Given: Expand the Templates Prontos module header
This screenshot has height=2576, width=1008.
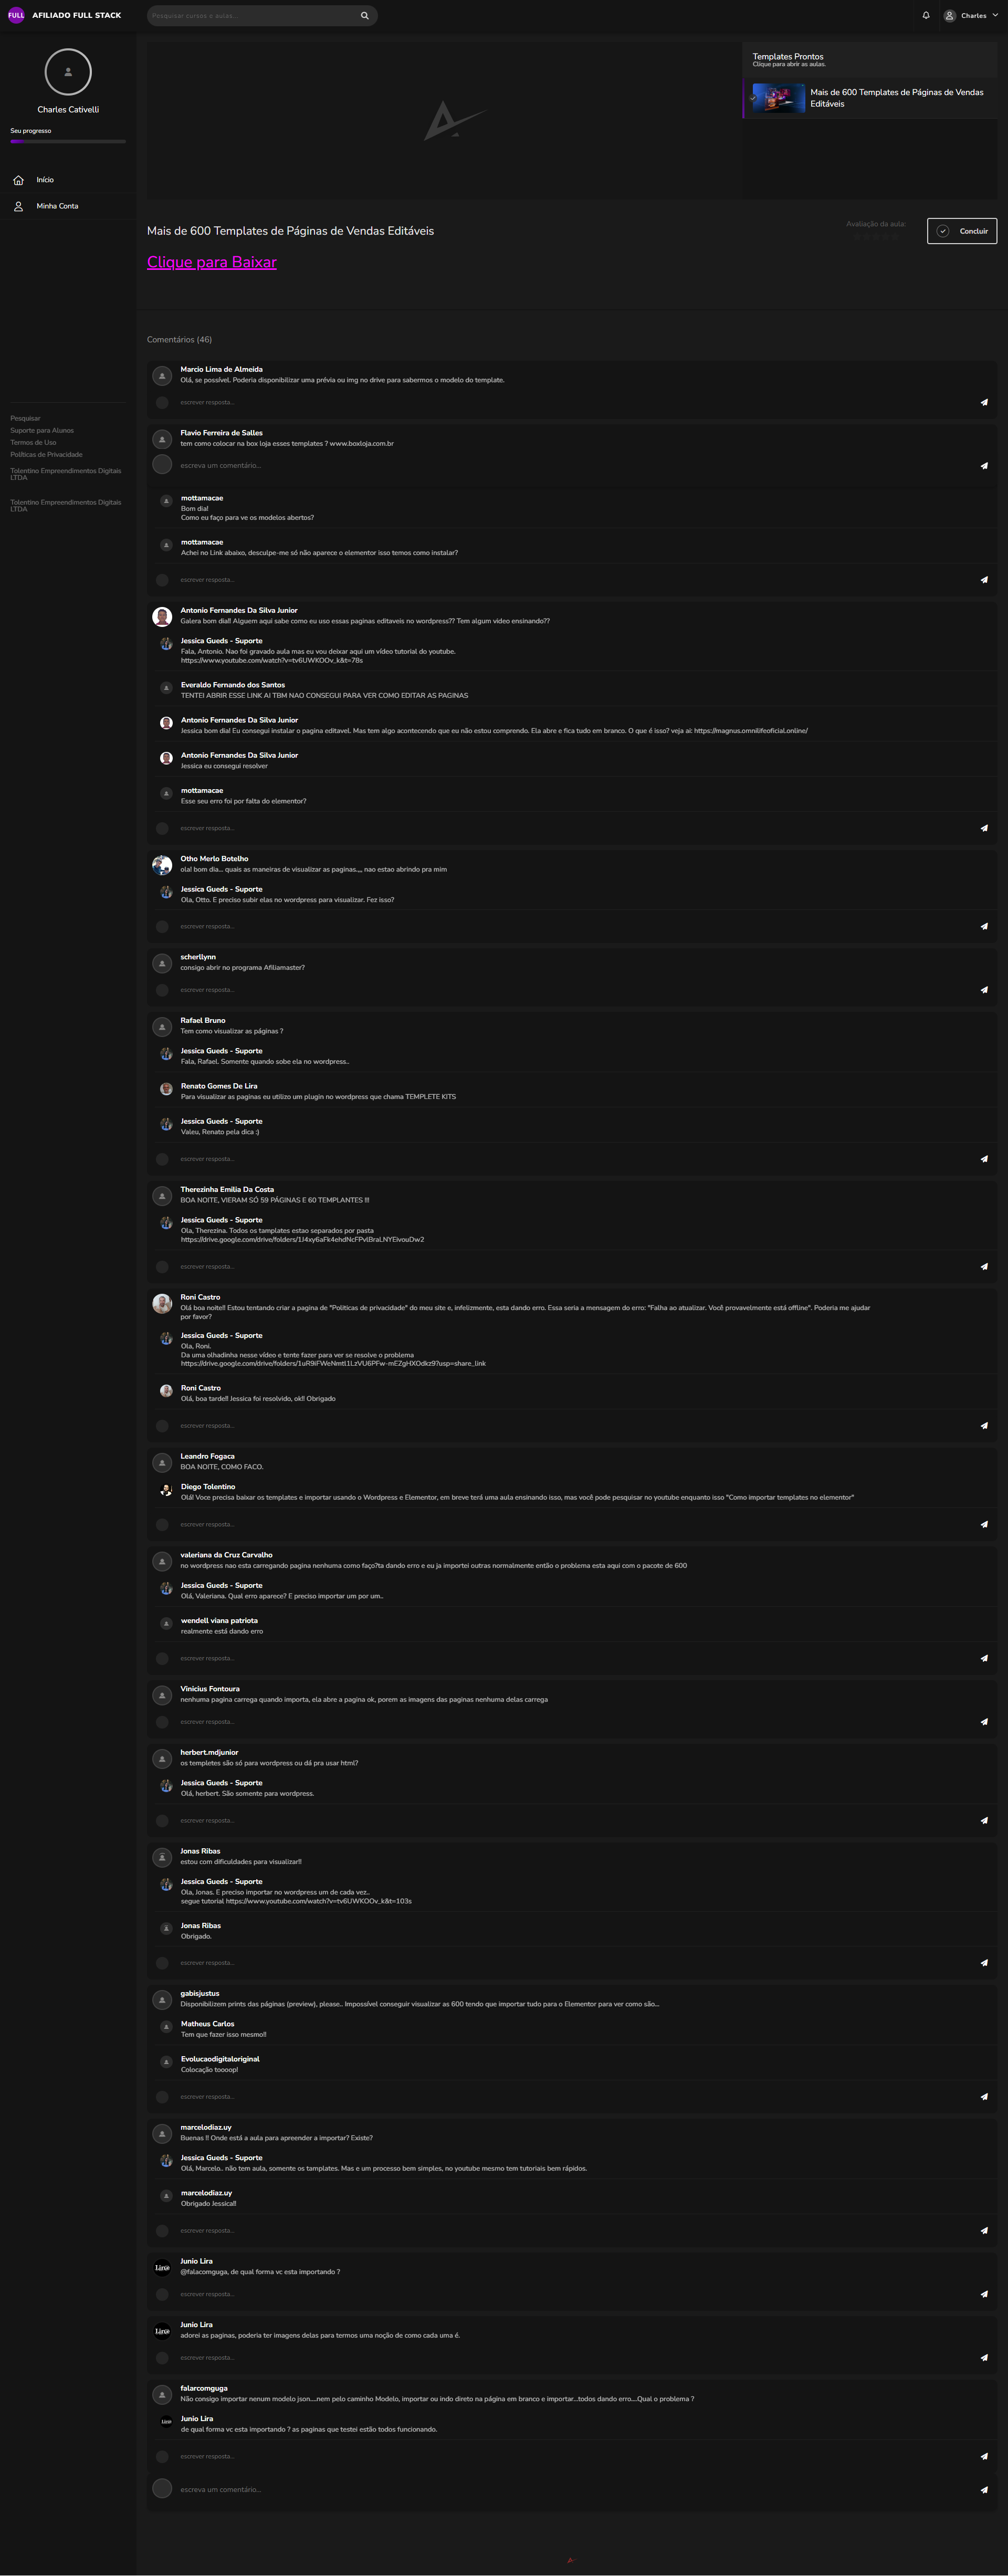Looking at the screenshot, I should point(869,60).
